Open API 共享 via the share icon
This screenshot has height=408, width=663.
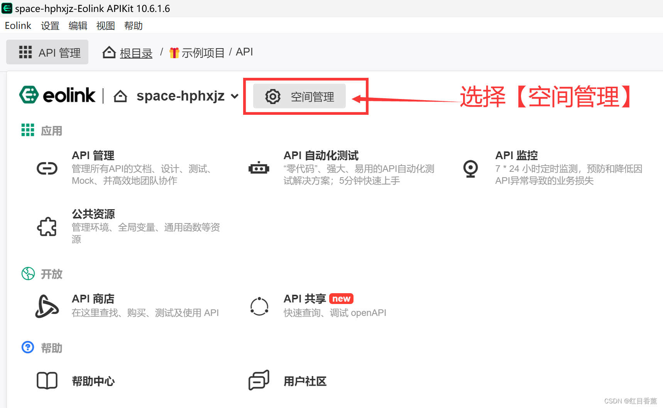pos(259,306)
